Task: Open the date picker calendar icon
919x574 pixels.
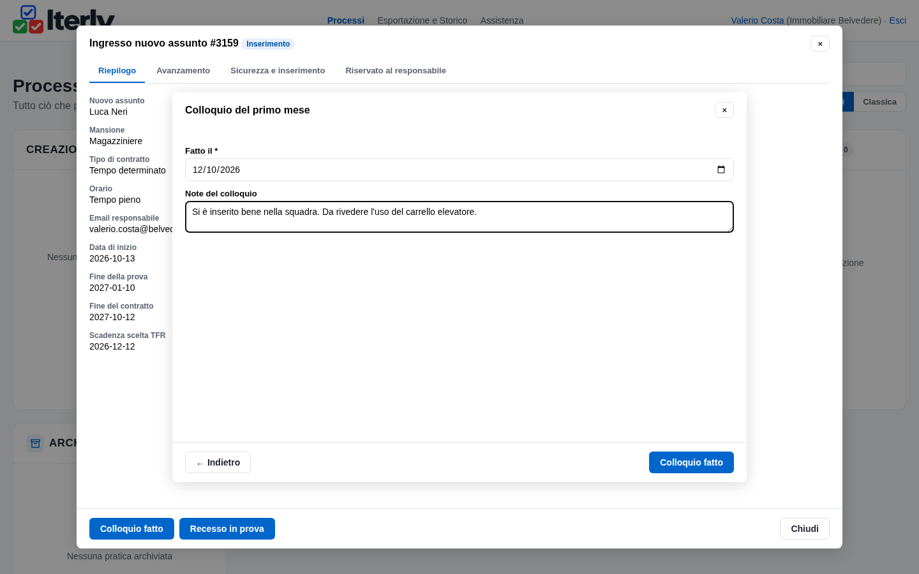Action: 721,170
